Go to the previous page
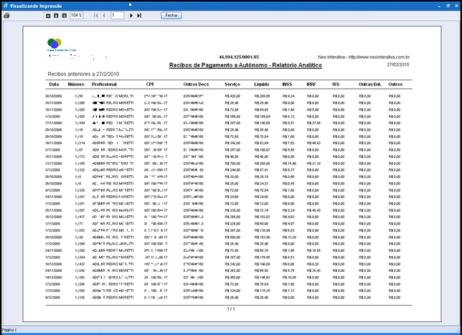Image resolution: width=462 pixels, height=335 pixels. (x=104, y=16)
